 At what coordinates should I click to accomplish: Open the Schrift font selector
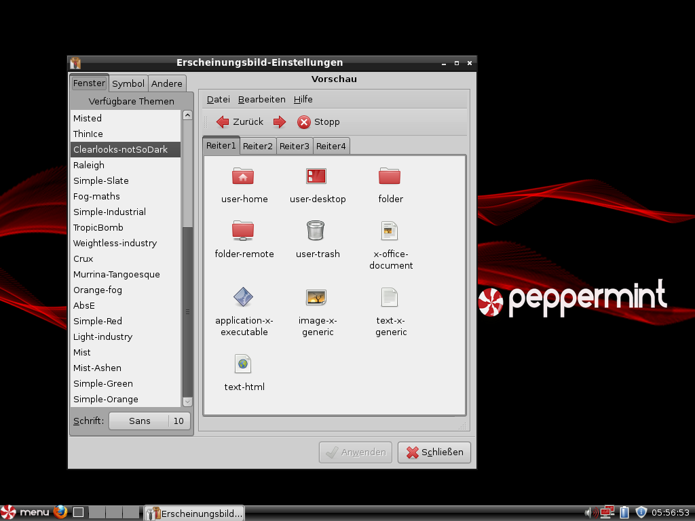coord(149,421)
